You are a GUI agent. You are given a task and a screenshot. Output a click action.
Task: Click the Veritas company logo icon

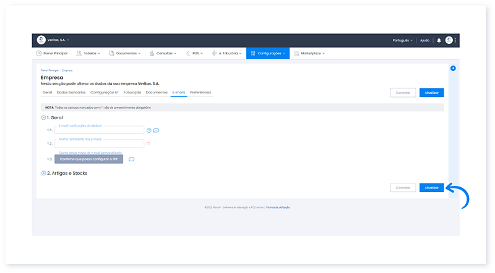41,40
